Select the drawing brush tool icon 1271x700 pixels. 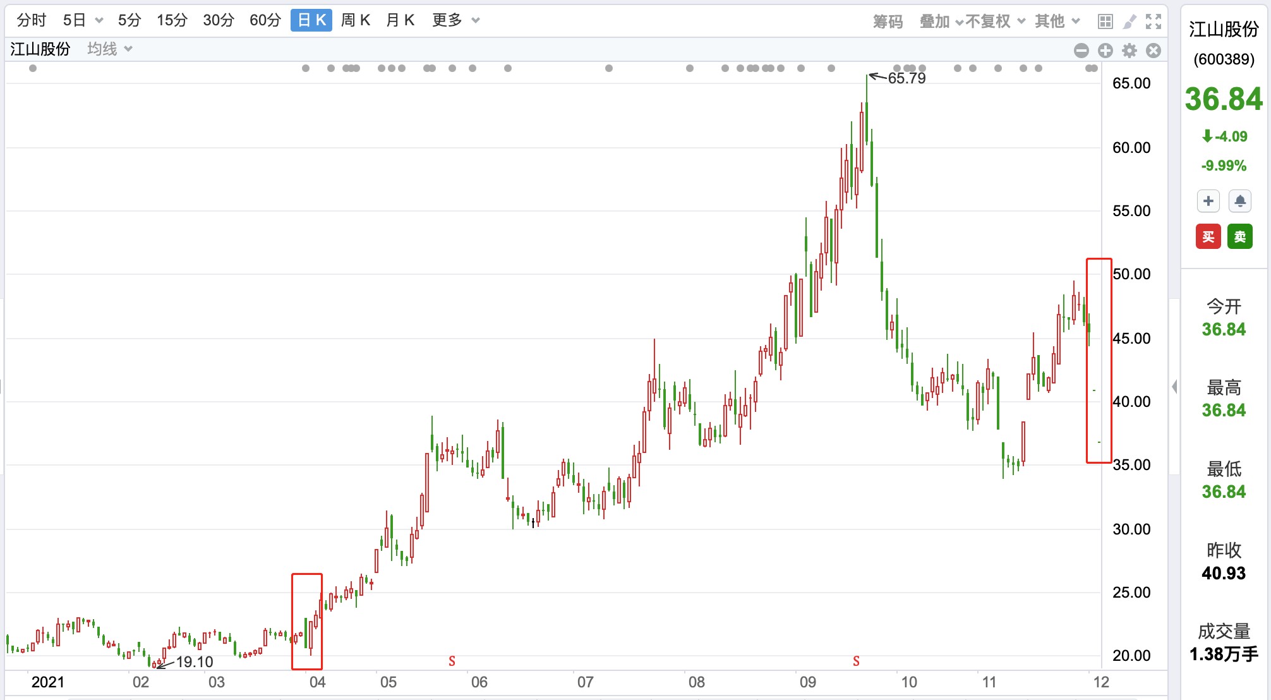(x=1129, y=21)
